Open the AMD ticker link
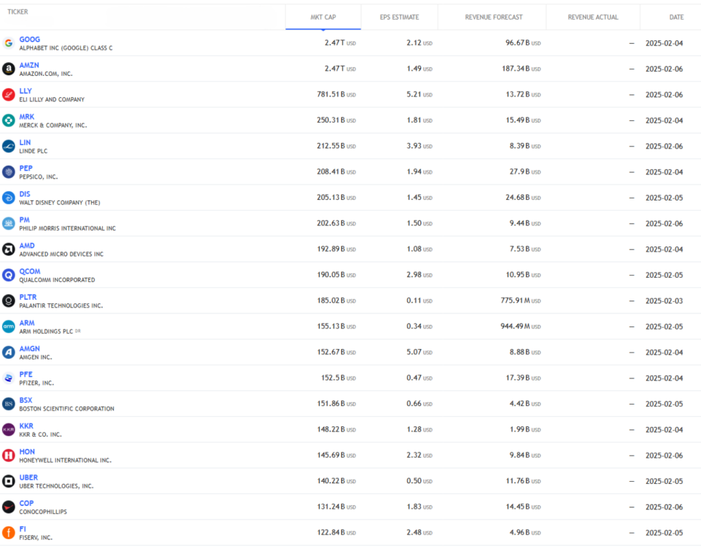 (27, 246)
